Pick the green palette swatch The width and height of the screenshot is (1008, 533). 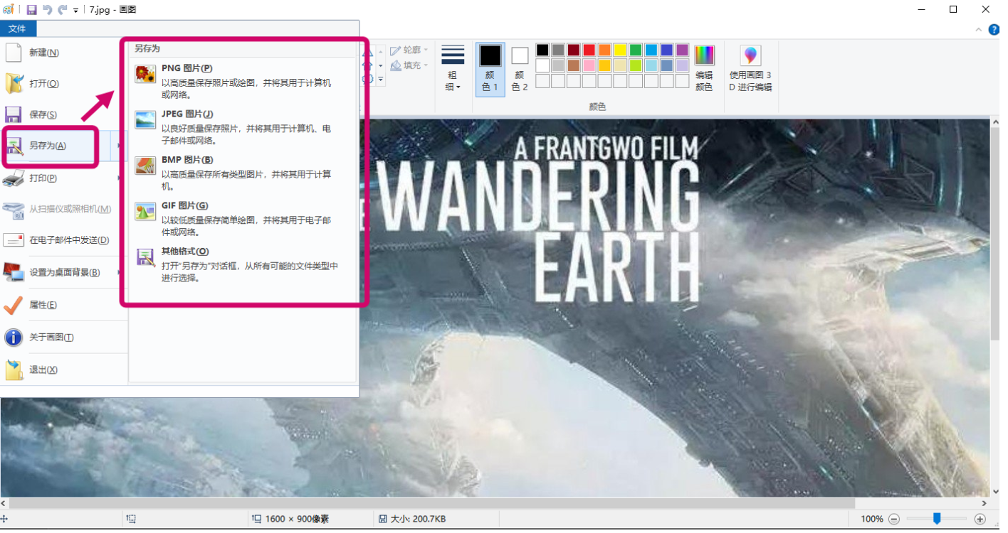[x=636, y=50]
